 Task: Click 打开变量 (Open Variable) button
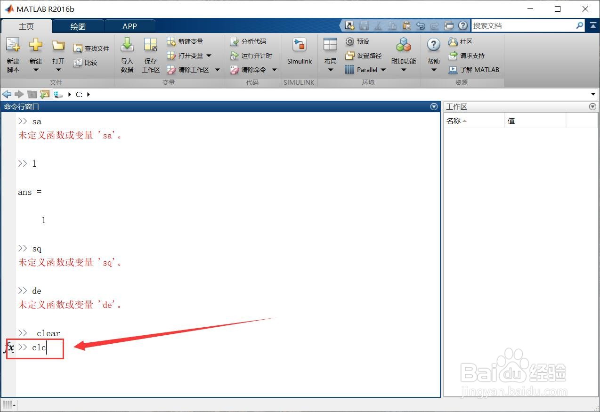pos(185,56)
